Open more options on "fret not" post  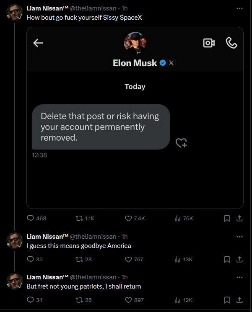[239, 277]
